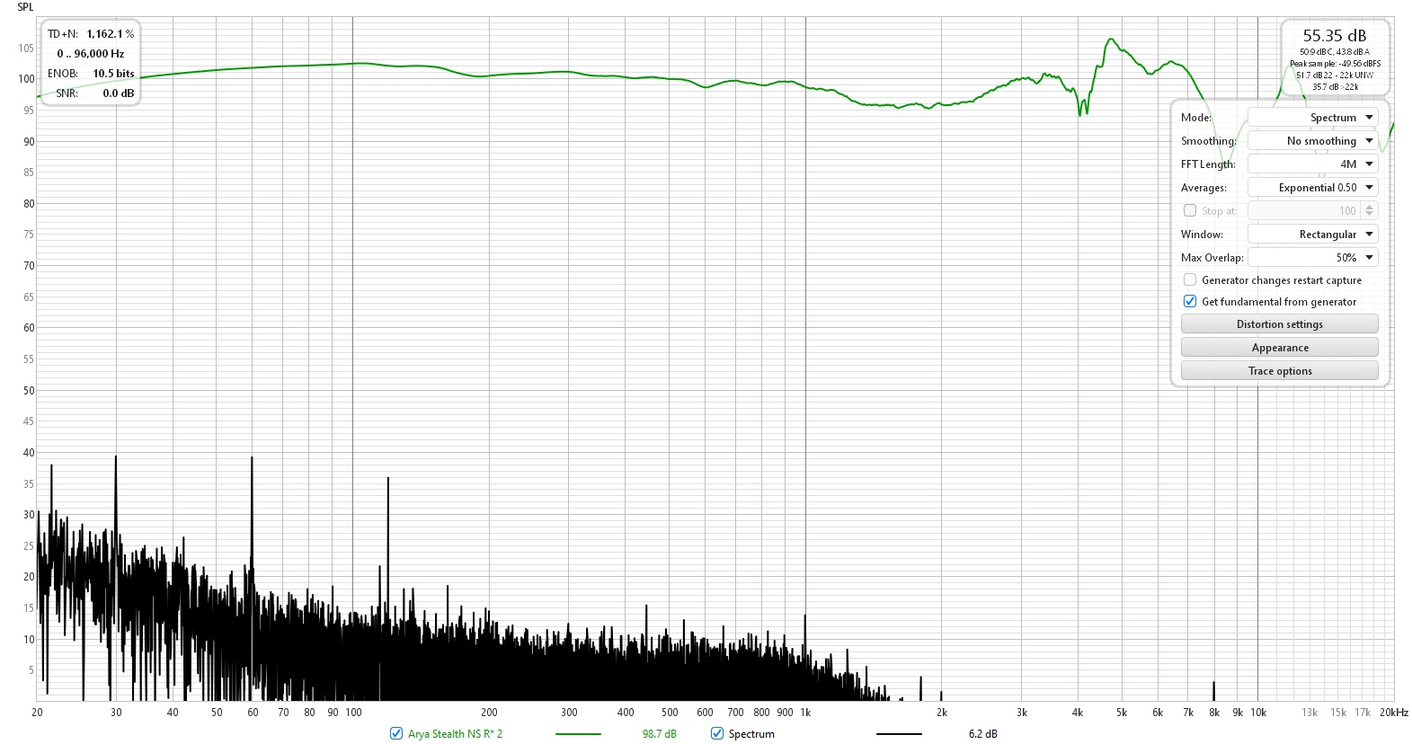Image resolution: width=1412 pixels, height=744 pixels.
Task: Enable Generator changes restart capture
Action: click(x=1190, y=279)
